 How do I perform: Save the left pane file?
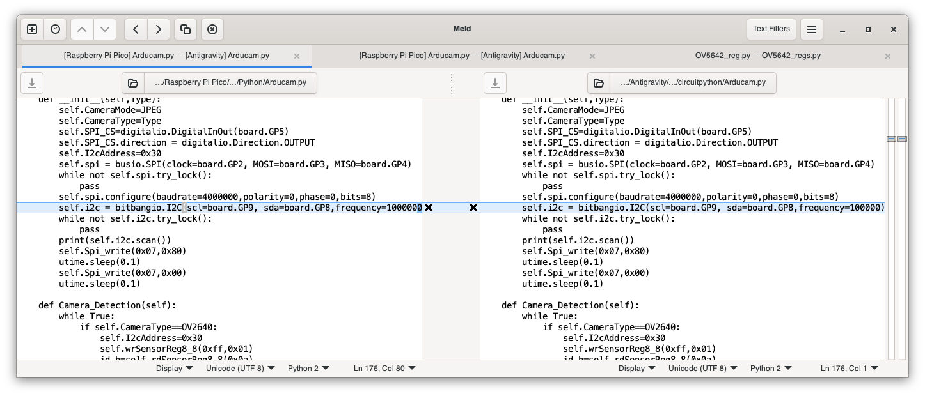point(32,83)
